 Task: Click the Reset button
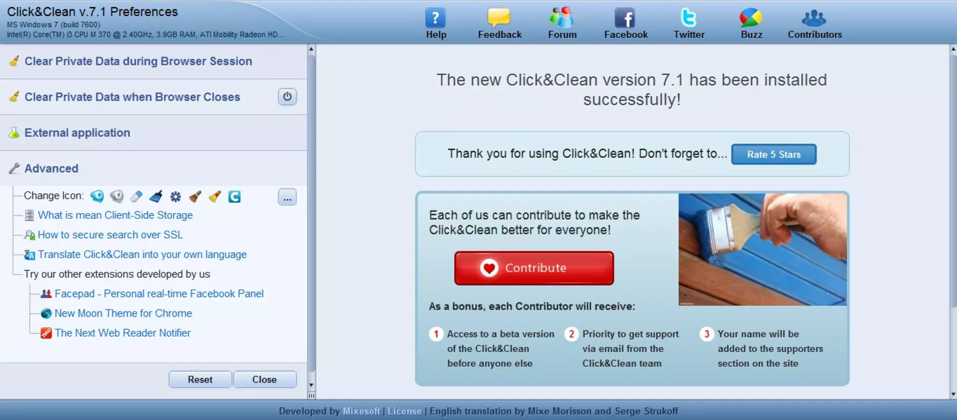click(x=200, y=380)
